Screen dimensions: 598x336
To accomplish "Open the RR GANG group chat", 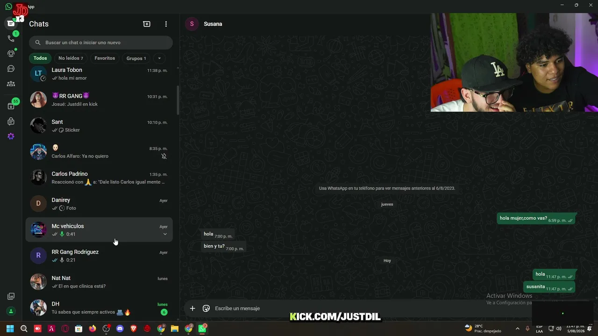I will pyautogui.click(x=99, y=100).
